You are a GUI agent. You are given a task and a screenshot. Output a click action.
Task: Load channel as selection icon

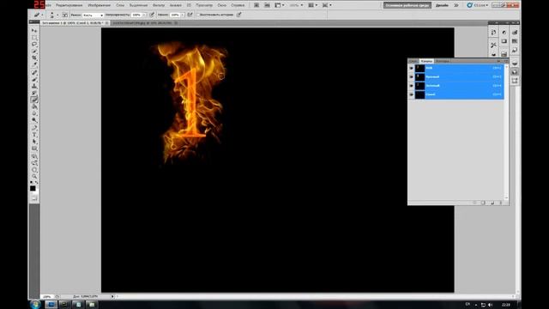474,203
